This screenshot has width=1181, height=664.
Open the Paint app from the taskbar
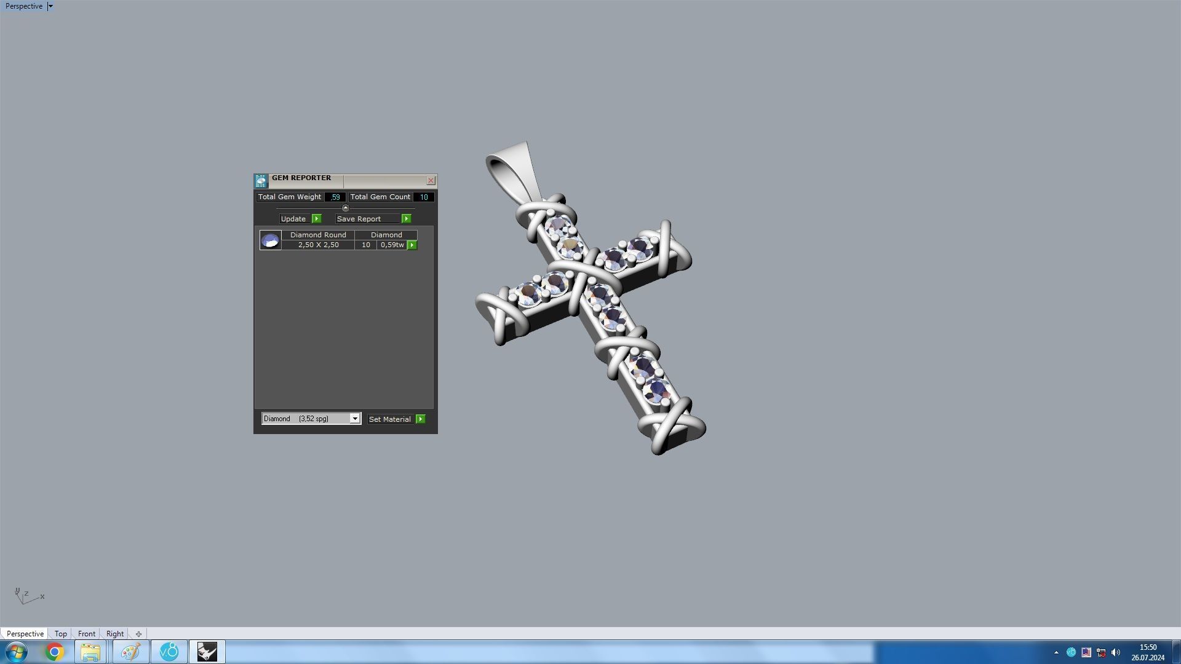pyautogui.click(x=130, y=652)
